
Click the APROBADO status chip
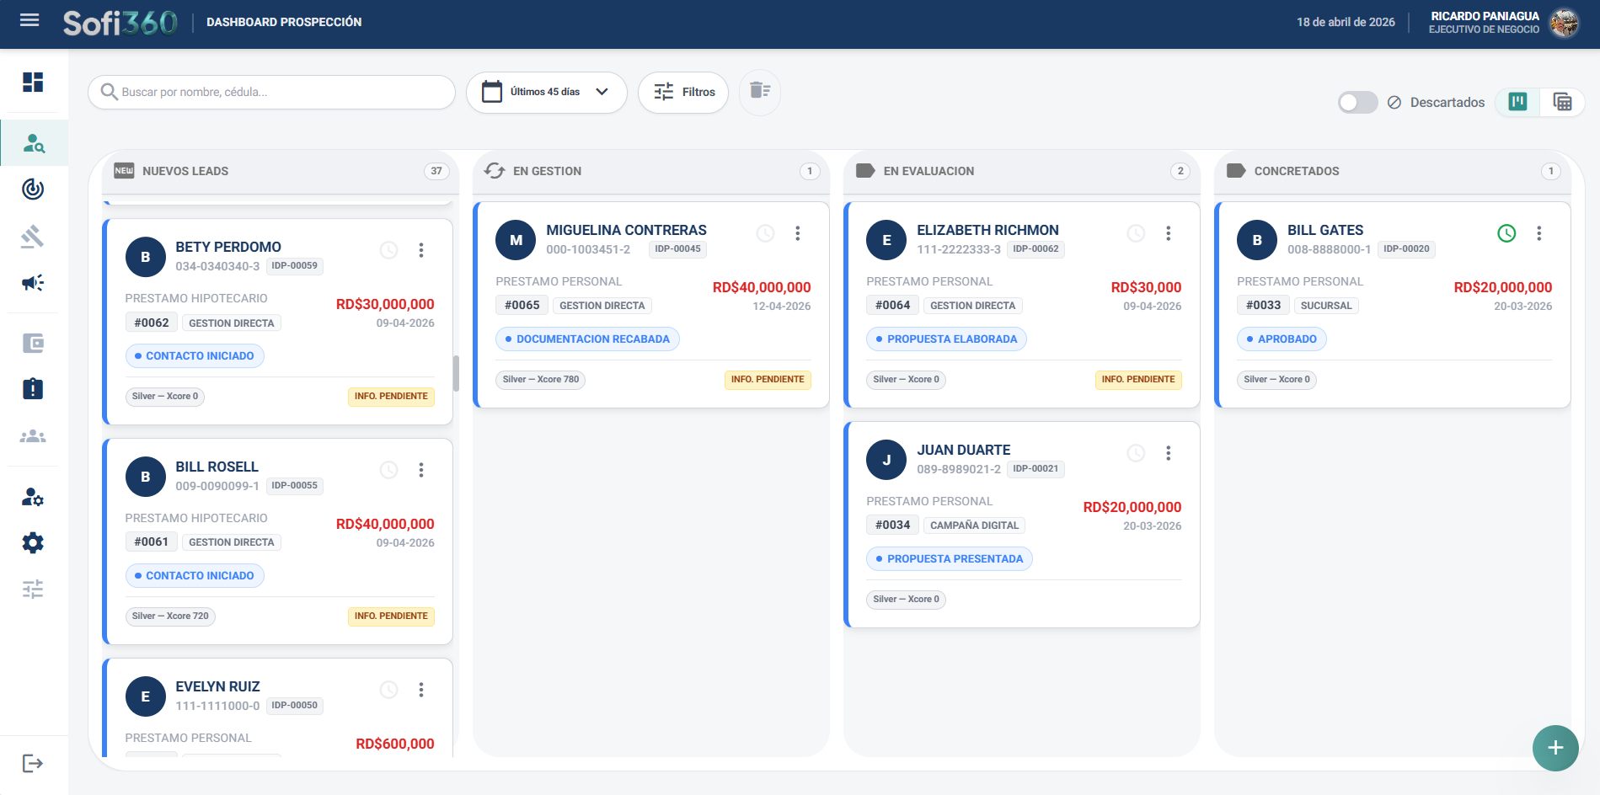click(x=1282, y=339)
